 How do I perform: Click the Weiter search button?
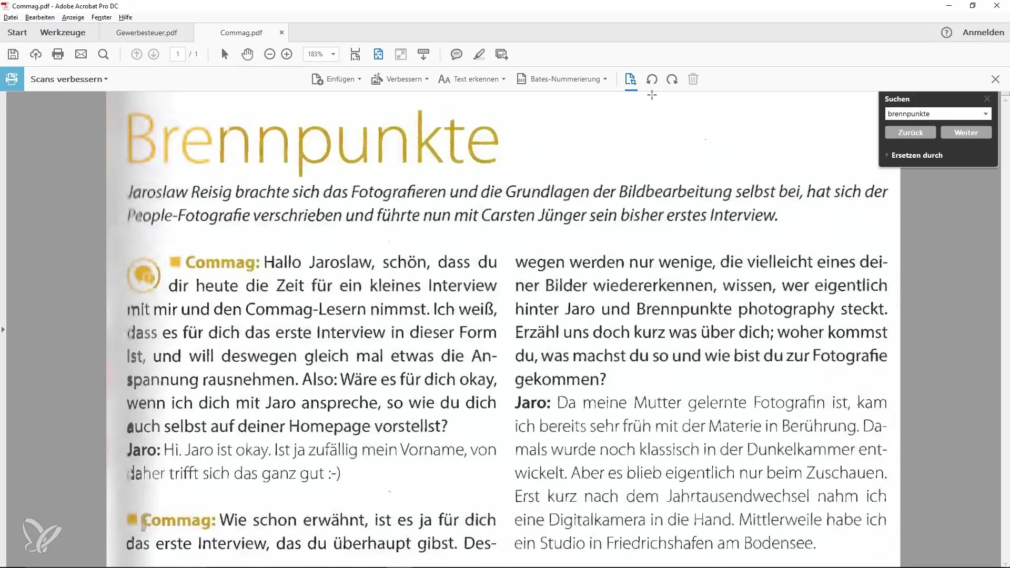pos(966,133)
